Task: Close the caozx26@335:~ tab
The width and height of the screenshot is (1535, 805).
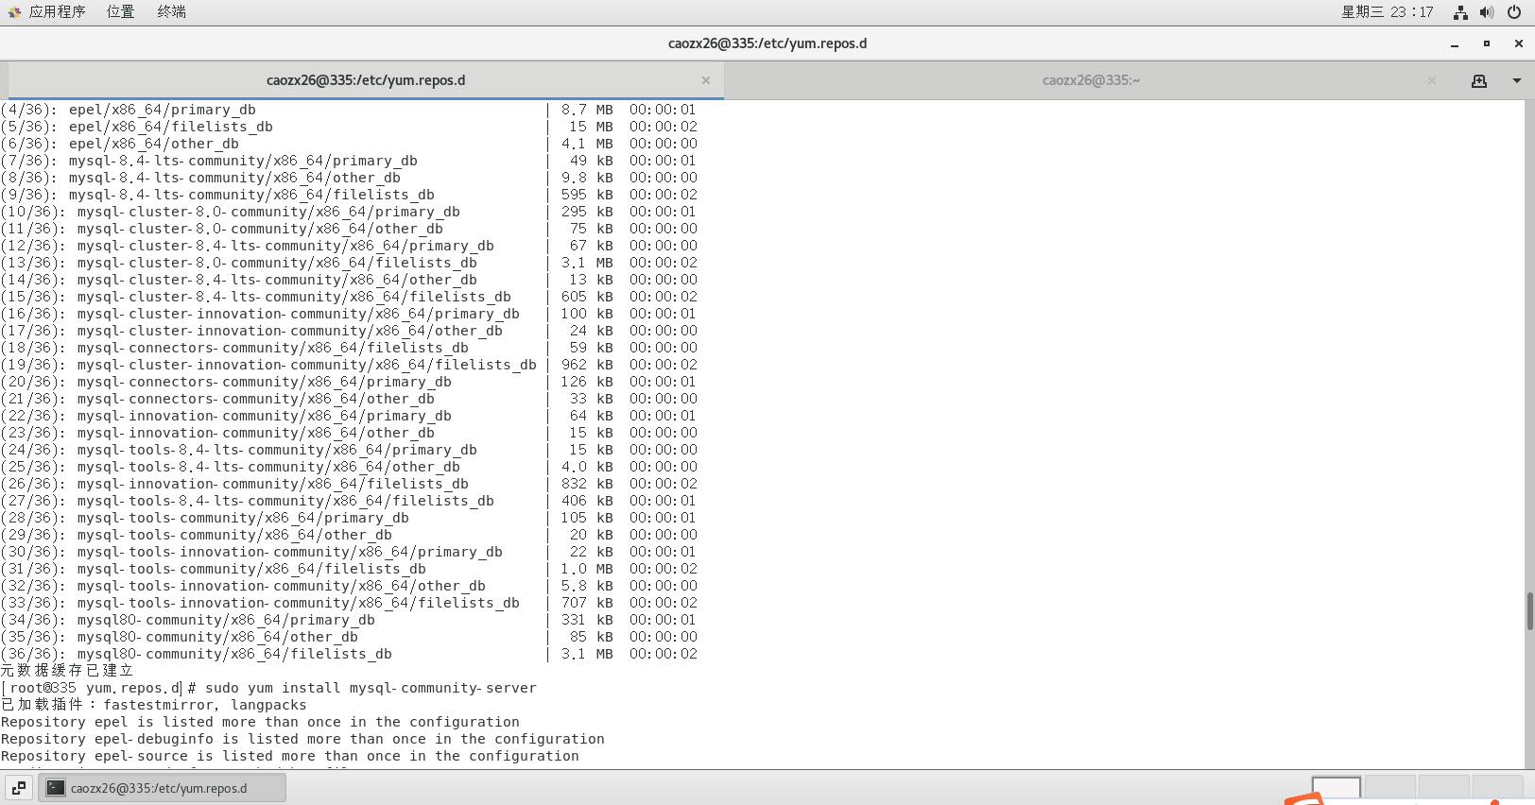Action: coord(1432,80)
